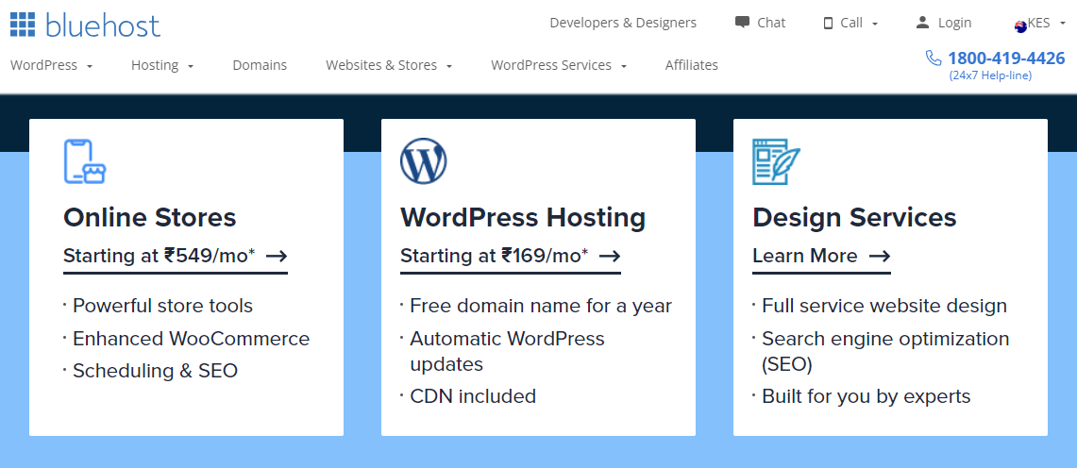
Task: Click "(24x7 Help-line)" text
Action: pos(990,75)
